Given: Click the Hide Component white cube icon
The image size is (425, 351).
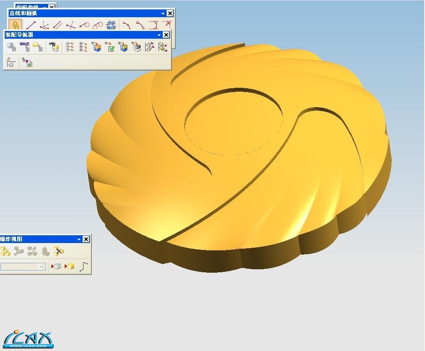Looking at the screenshot, I should pos(56,267).
